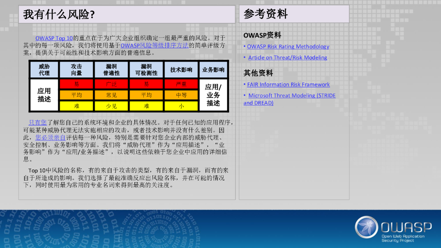Click the 只有您 hyperlink
441x248 pixels.
coord(38,122)
